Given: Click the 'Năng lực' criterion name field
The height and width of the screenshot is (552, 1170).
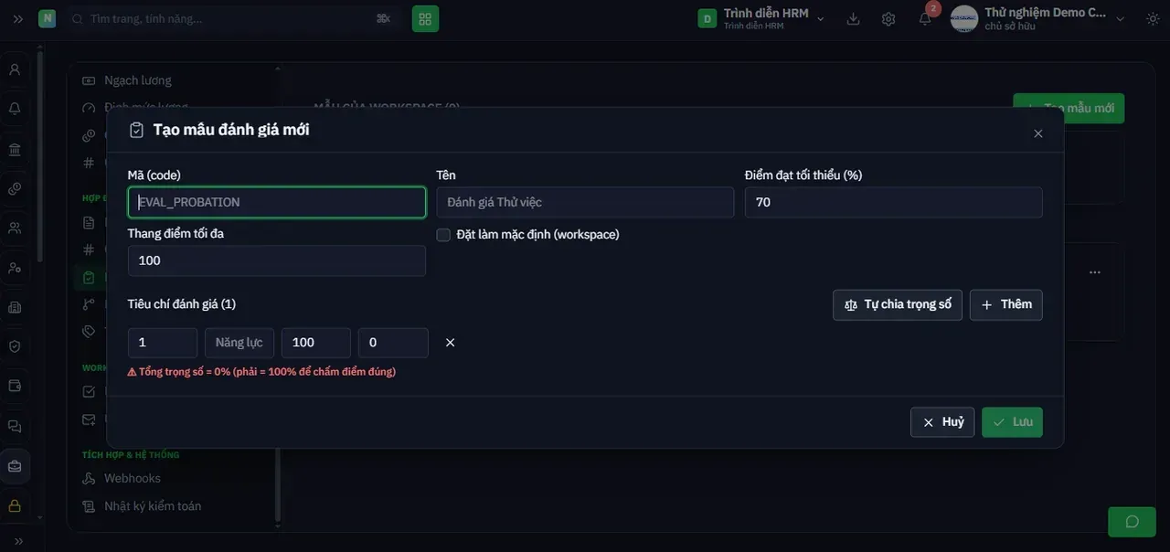Looking at the screenshot, I should coord(239,343).
